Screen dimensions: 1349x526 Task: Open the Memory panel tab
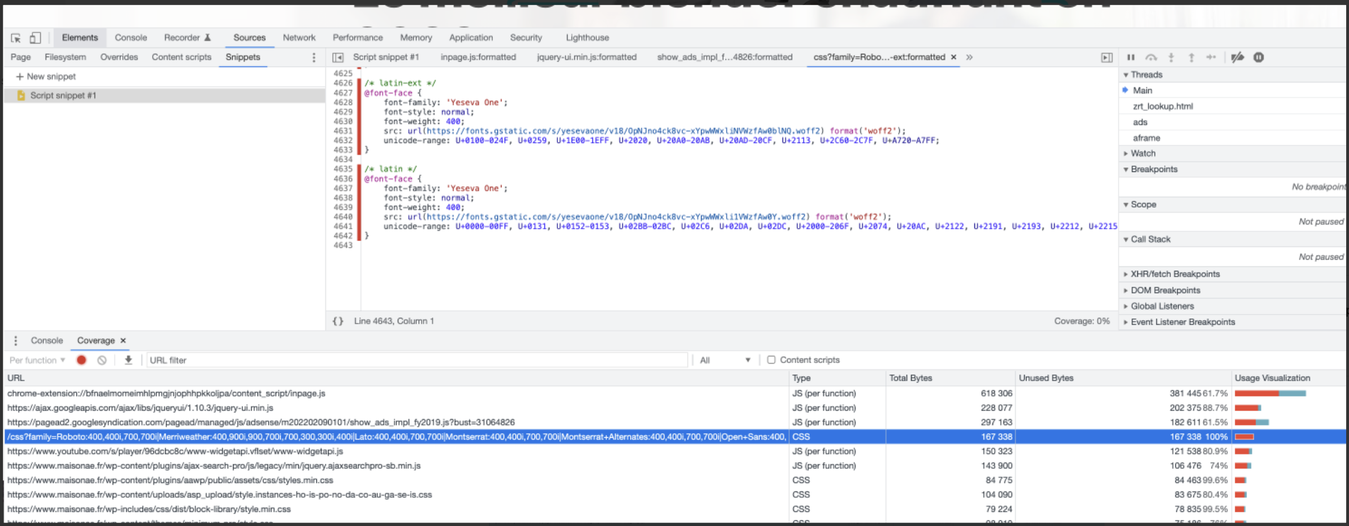(x=416, y=38)
